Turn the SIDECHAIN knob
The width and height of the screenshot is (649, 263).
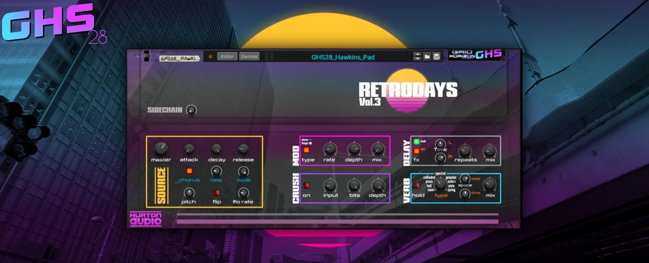tap(191, 110)
